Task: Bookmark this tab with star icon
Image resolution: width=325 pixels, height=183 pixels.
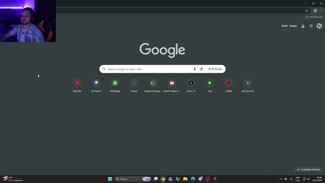Action: click(307, 11)
